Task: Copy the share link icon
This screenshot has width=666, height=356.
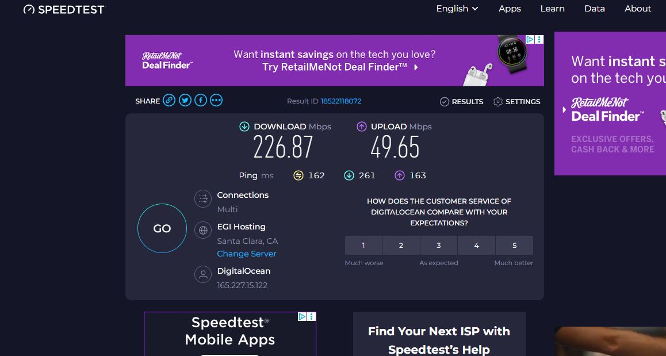Action: (x=169, y=100)
